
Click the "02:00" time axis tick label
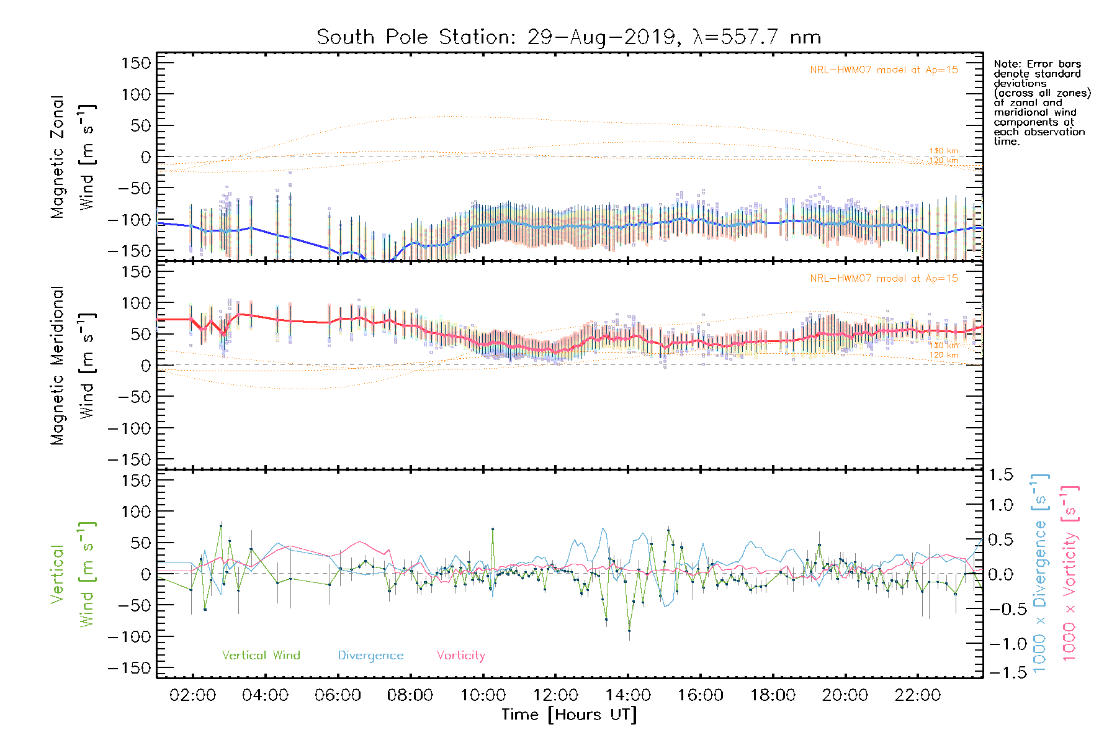pyautogui.click(x=192, y=695)
